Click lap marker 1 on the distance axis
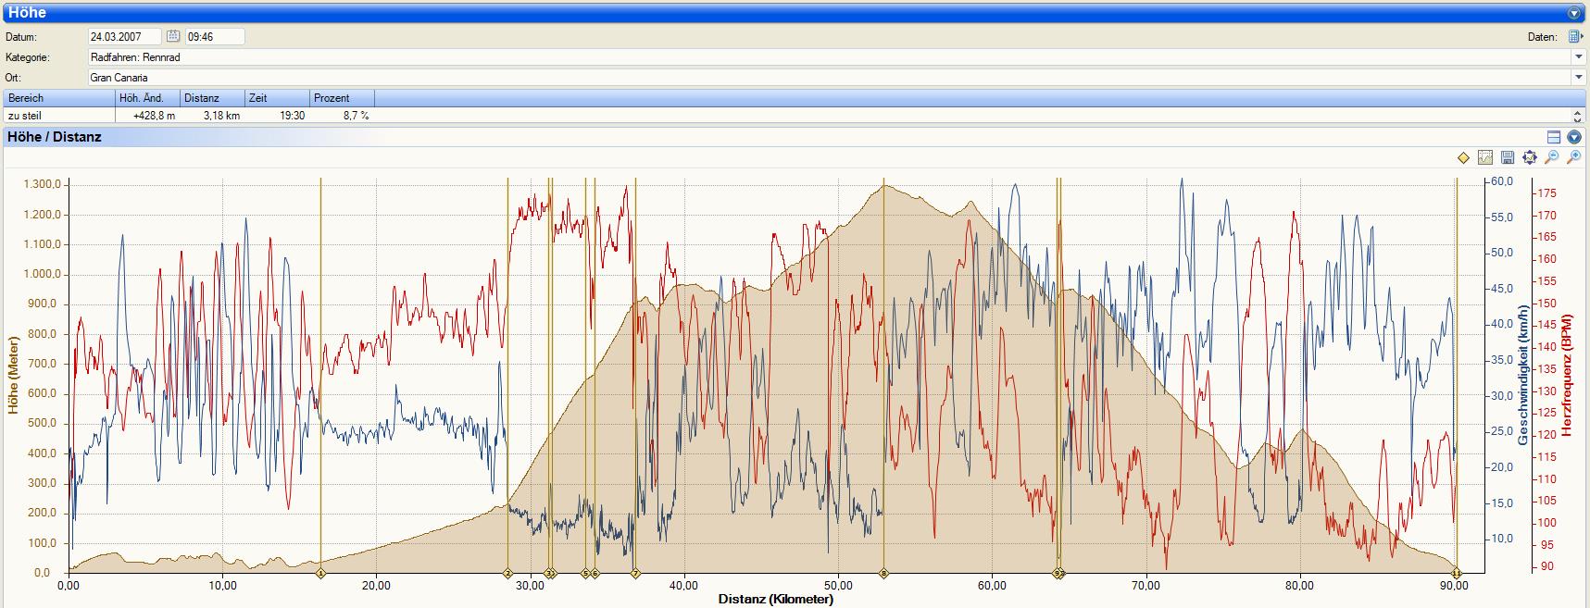The image size is (1590, 608). click(x=320, y=574)
